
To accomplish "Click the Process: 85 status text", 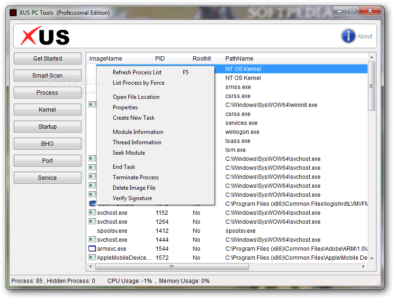I will pyautogui.click(x=27, y=281).
